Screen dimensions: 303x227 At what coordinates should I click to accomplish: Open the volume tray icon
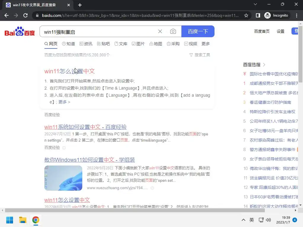coord(268,220)
